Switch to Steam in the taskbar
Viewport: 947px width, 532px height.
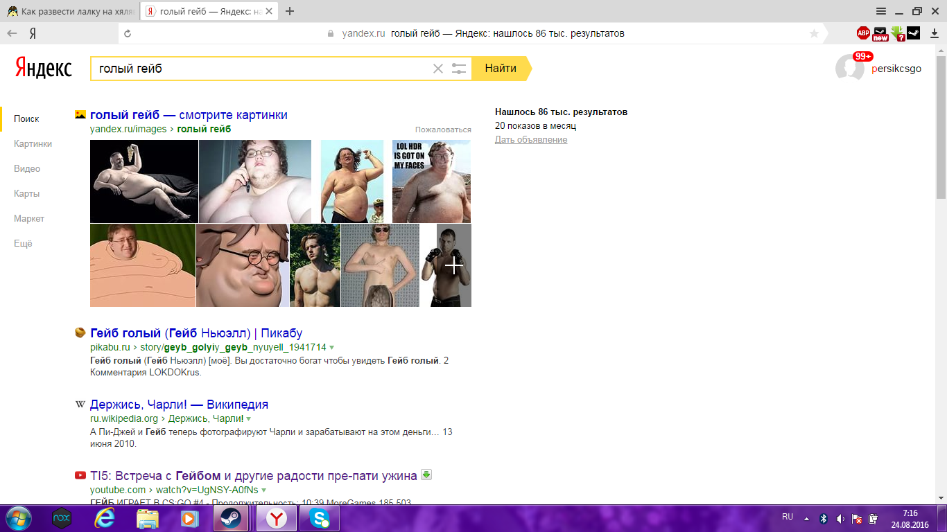232,517
